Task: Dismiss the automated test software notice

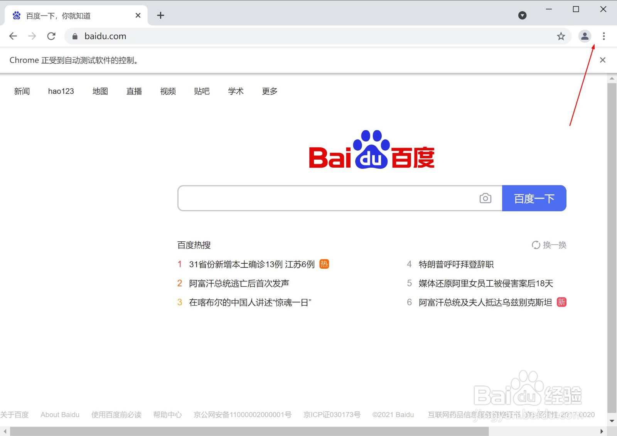Action: 603,60
